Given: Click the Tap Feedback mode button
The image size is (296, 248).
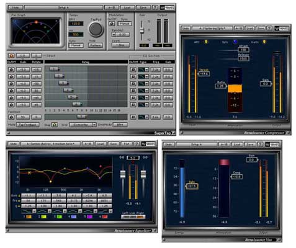Looking at the screenshot, I should point(28,125).
